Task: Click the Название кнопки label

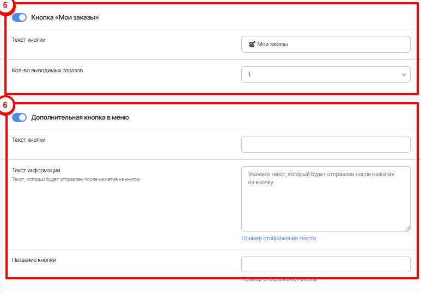Action: (x=34, y=260)
